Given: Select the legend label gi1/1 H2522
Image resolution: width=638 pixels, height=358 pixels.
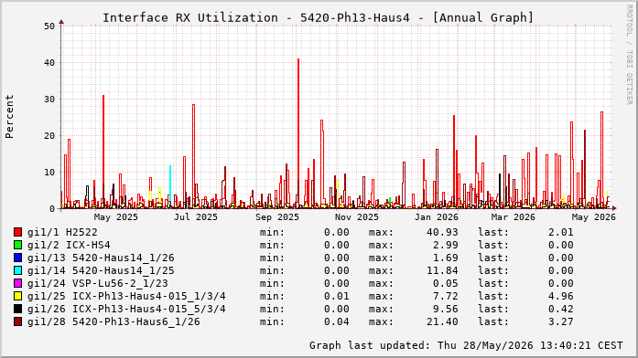Looking at the screenshot, I should (62, 232).
